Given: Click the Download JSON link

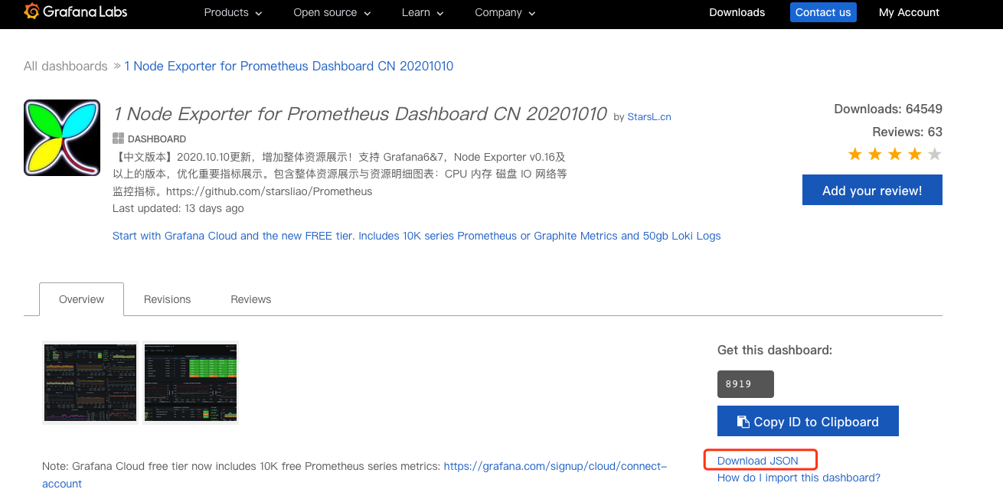Looking at the screenshot, I should 758,461.
